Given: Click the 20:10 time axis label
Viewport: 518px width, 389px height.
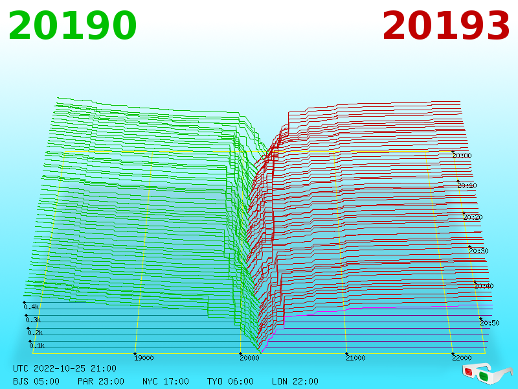Looking at the screenshot, I should click(x=467, y=185).
